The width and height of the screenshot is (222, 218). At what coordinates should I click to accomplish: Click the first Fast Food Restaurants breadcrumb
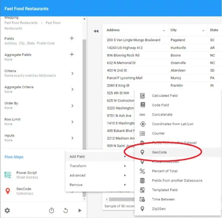(x=21, y=23)
